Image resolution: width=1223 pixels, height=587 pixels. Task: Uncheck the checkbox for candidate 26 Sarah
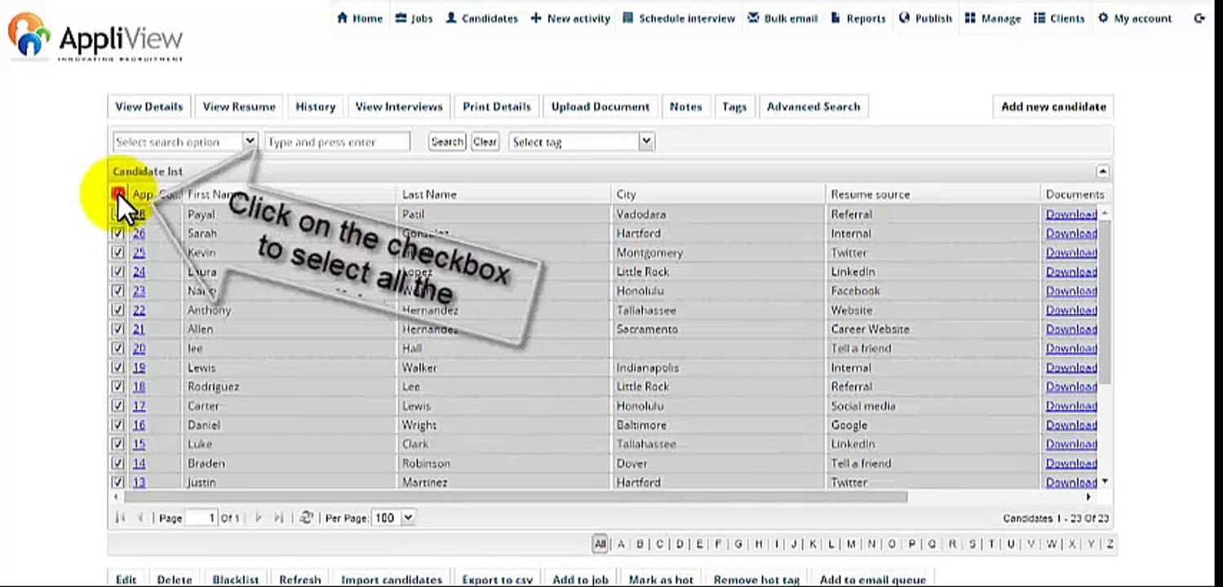click(117, 233)
